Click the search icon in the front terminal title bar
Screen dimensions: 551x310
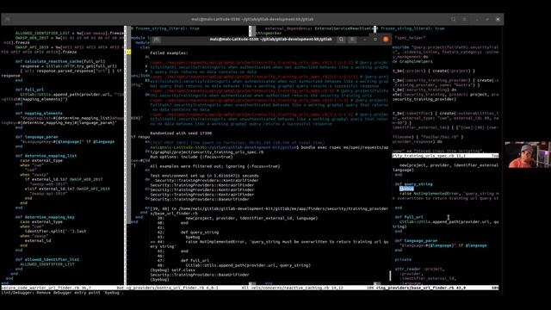coord(341,40)
